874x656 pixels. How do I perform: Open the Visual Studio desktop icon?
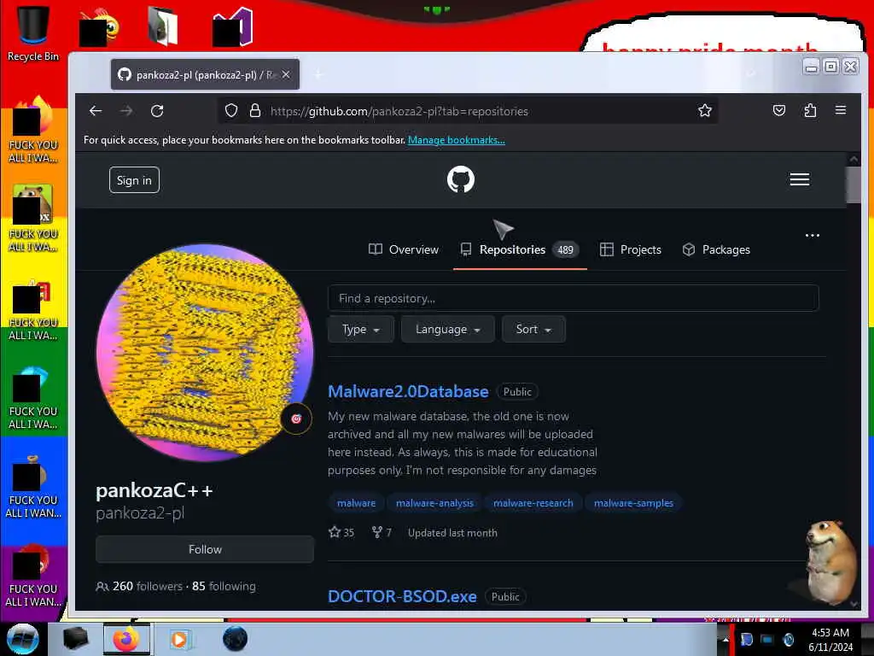[232, 26]
